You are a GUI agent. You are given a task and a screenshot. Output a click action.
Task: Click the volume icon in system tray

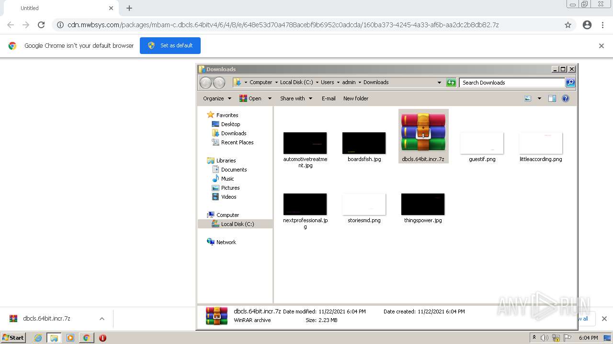tap(545, 338)
